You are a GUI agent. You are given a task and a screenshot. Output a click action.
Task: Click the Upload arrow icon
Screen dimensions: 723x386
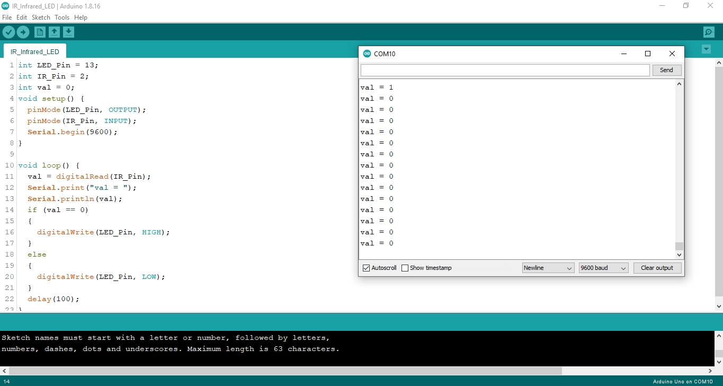pyautogui.click(x=23, y=32)
